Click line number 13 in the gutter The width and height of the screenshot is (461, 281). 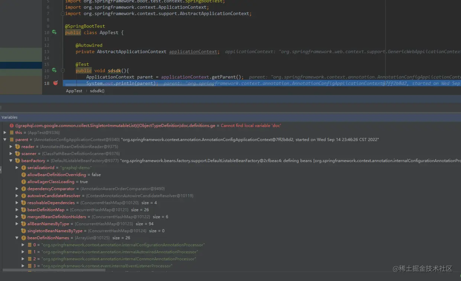[46, 52]
